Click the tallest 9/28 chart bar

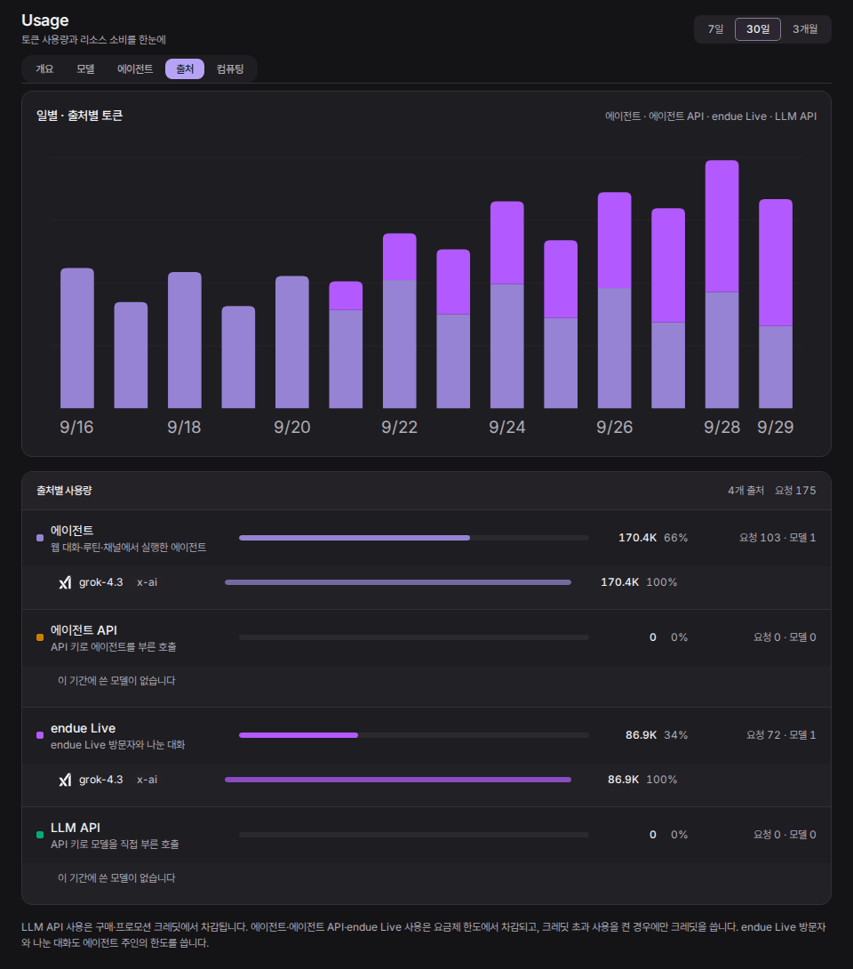722,284
